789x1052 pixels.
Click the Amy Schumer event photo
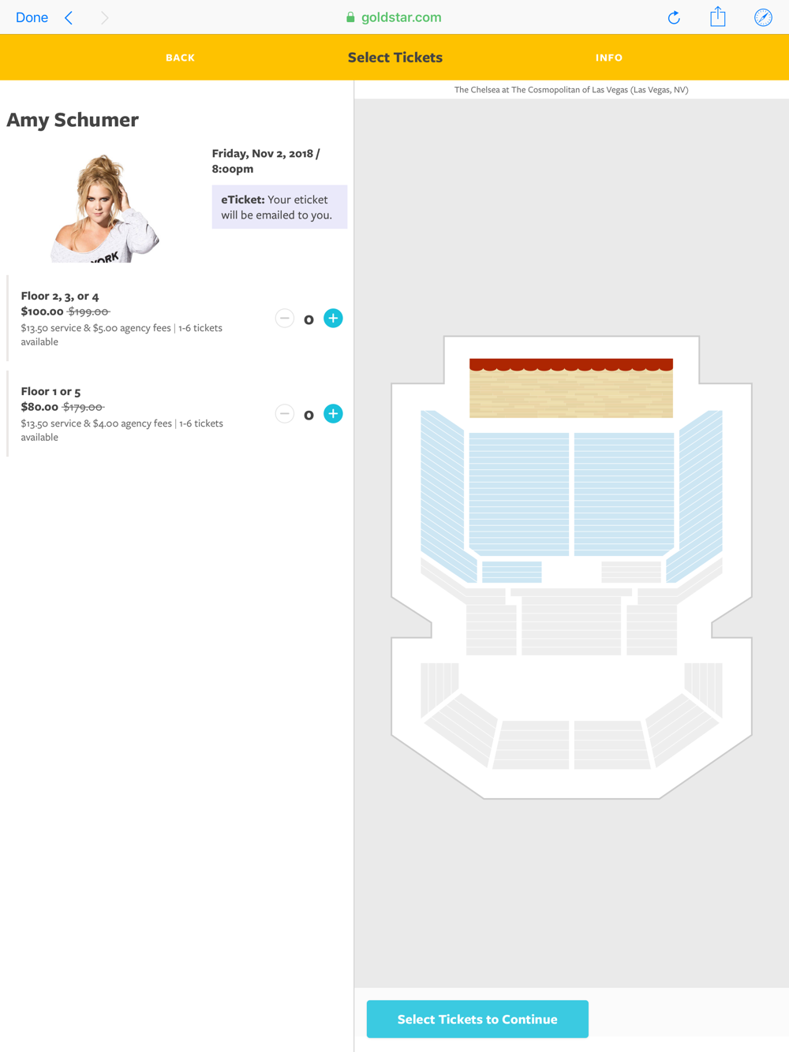coord(106,208)
